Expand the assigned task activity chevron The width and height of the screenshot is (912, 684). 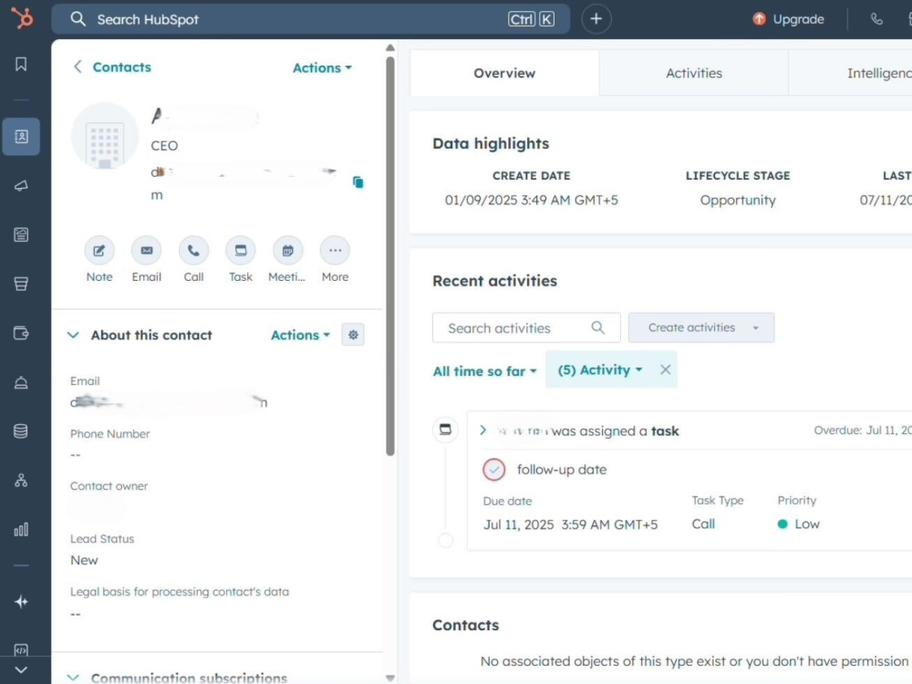[482, 430]
